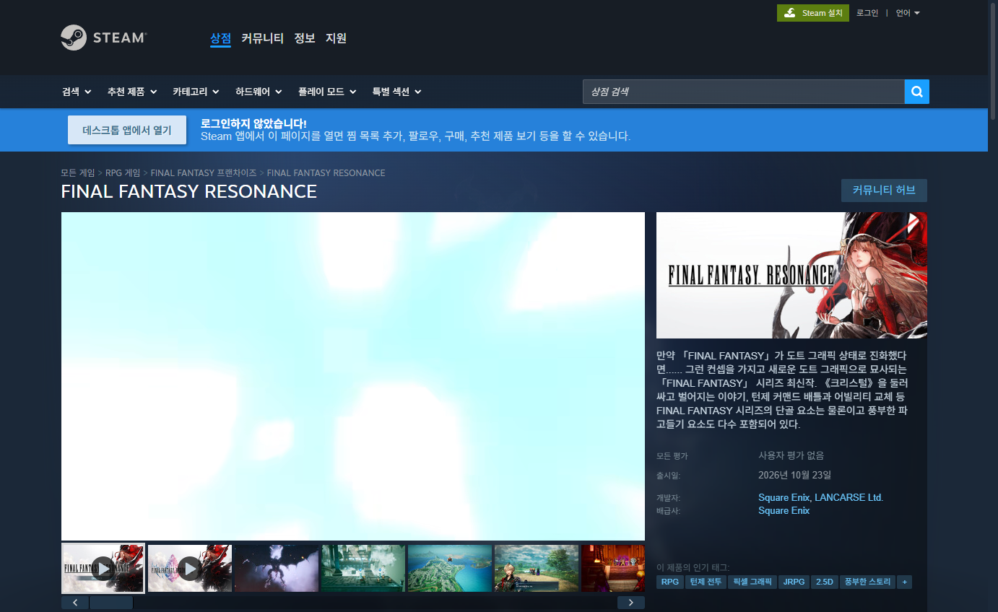Open the Square Enix link in 배급사 row
Screen dimensions: 998x612
pos(784,510)
